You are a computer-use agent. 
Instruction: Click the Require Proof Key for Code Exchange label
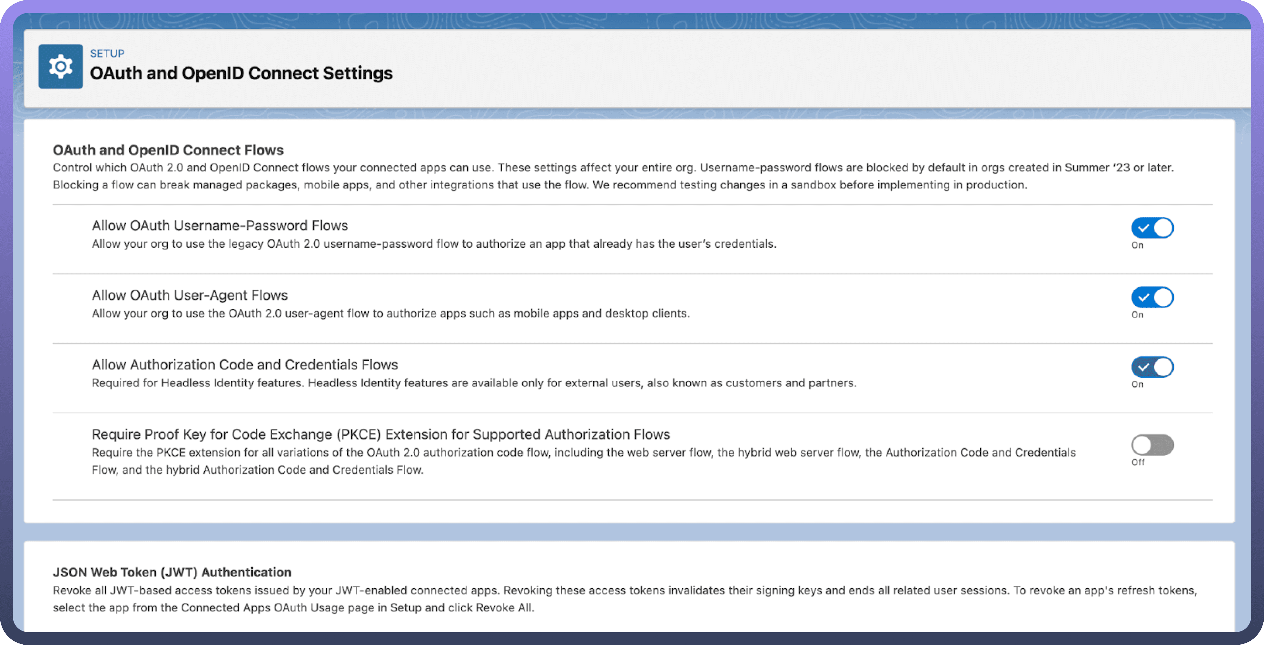point(380,434)
